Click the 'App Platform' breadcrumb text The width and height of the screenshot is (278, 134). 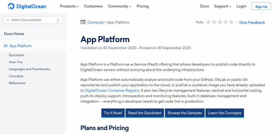click(118, 22)
